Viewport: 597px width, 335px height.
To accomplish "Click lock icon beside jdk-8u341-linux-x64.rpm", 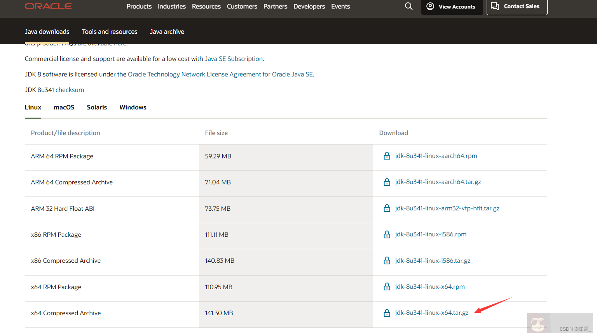I will coord(387,287).
